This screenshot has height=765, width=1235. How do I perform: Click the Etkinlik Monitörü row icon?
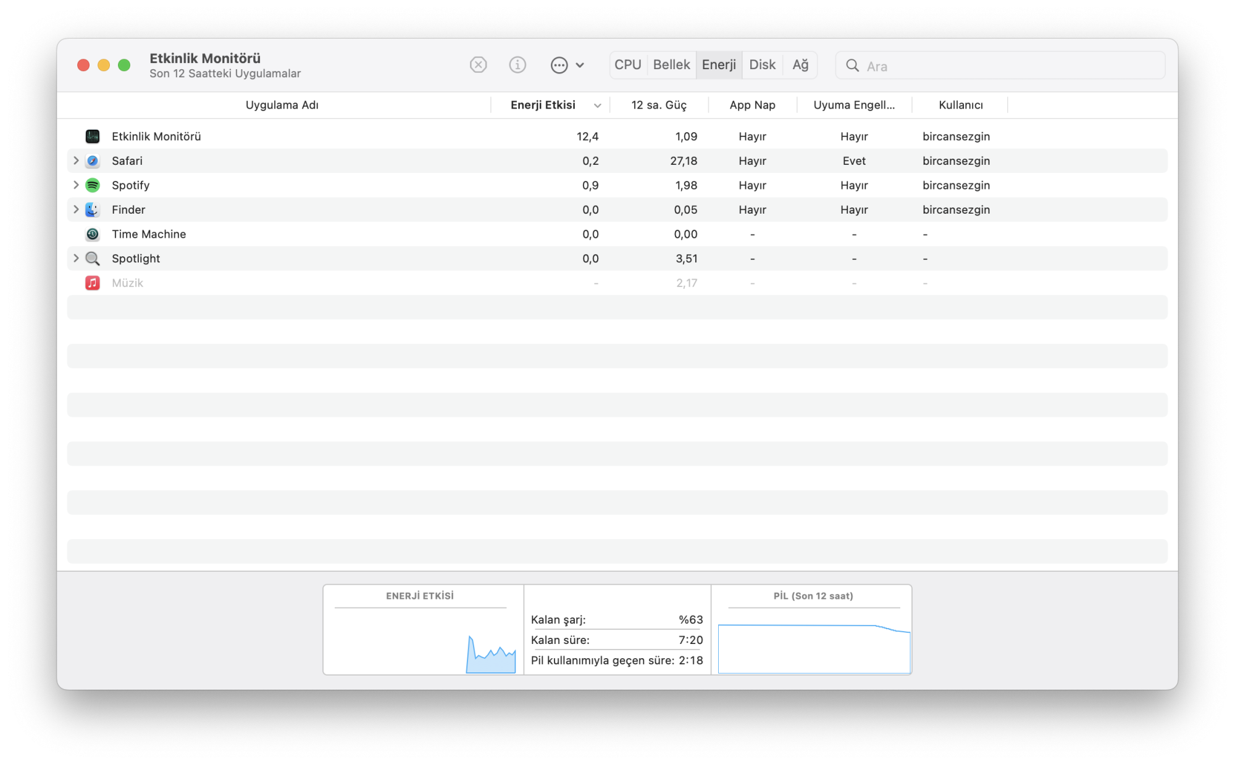93,136
